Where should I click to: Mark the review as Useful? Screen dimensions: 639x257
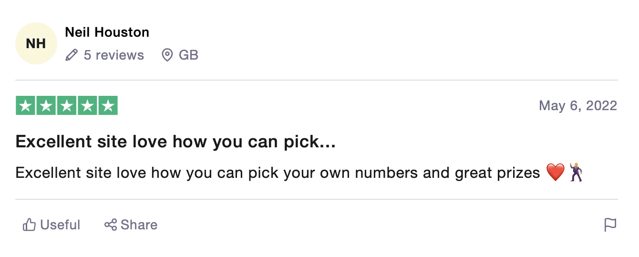[60, 225]
